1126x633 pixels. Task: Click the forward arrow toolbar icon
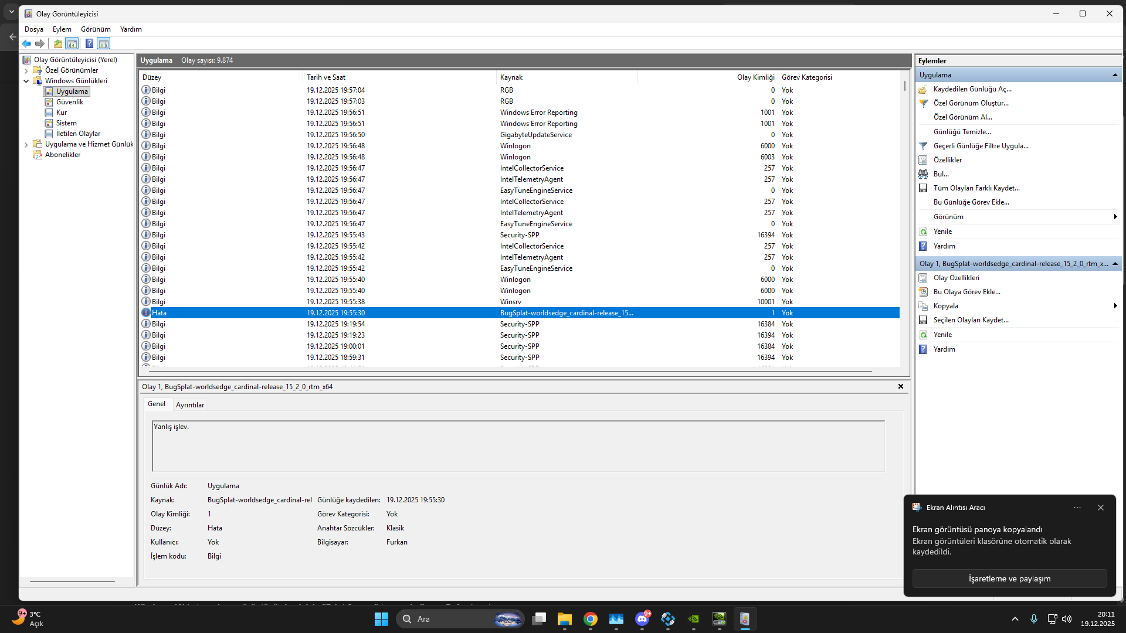(40, 43)
